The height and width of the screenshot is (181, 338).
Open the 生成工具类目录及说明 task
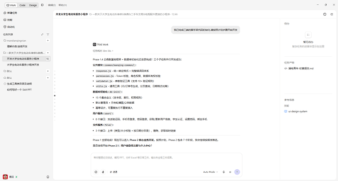tap(19, 84)
